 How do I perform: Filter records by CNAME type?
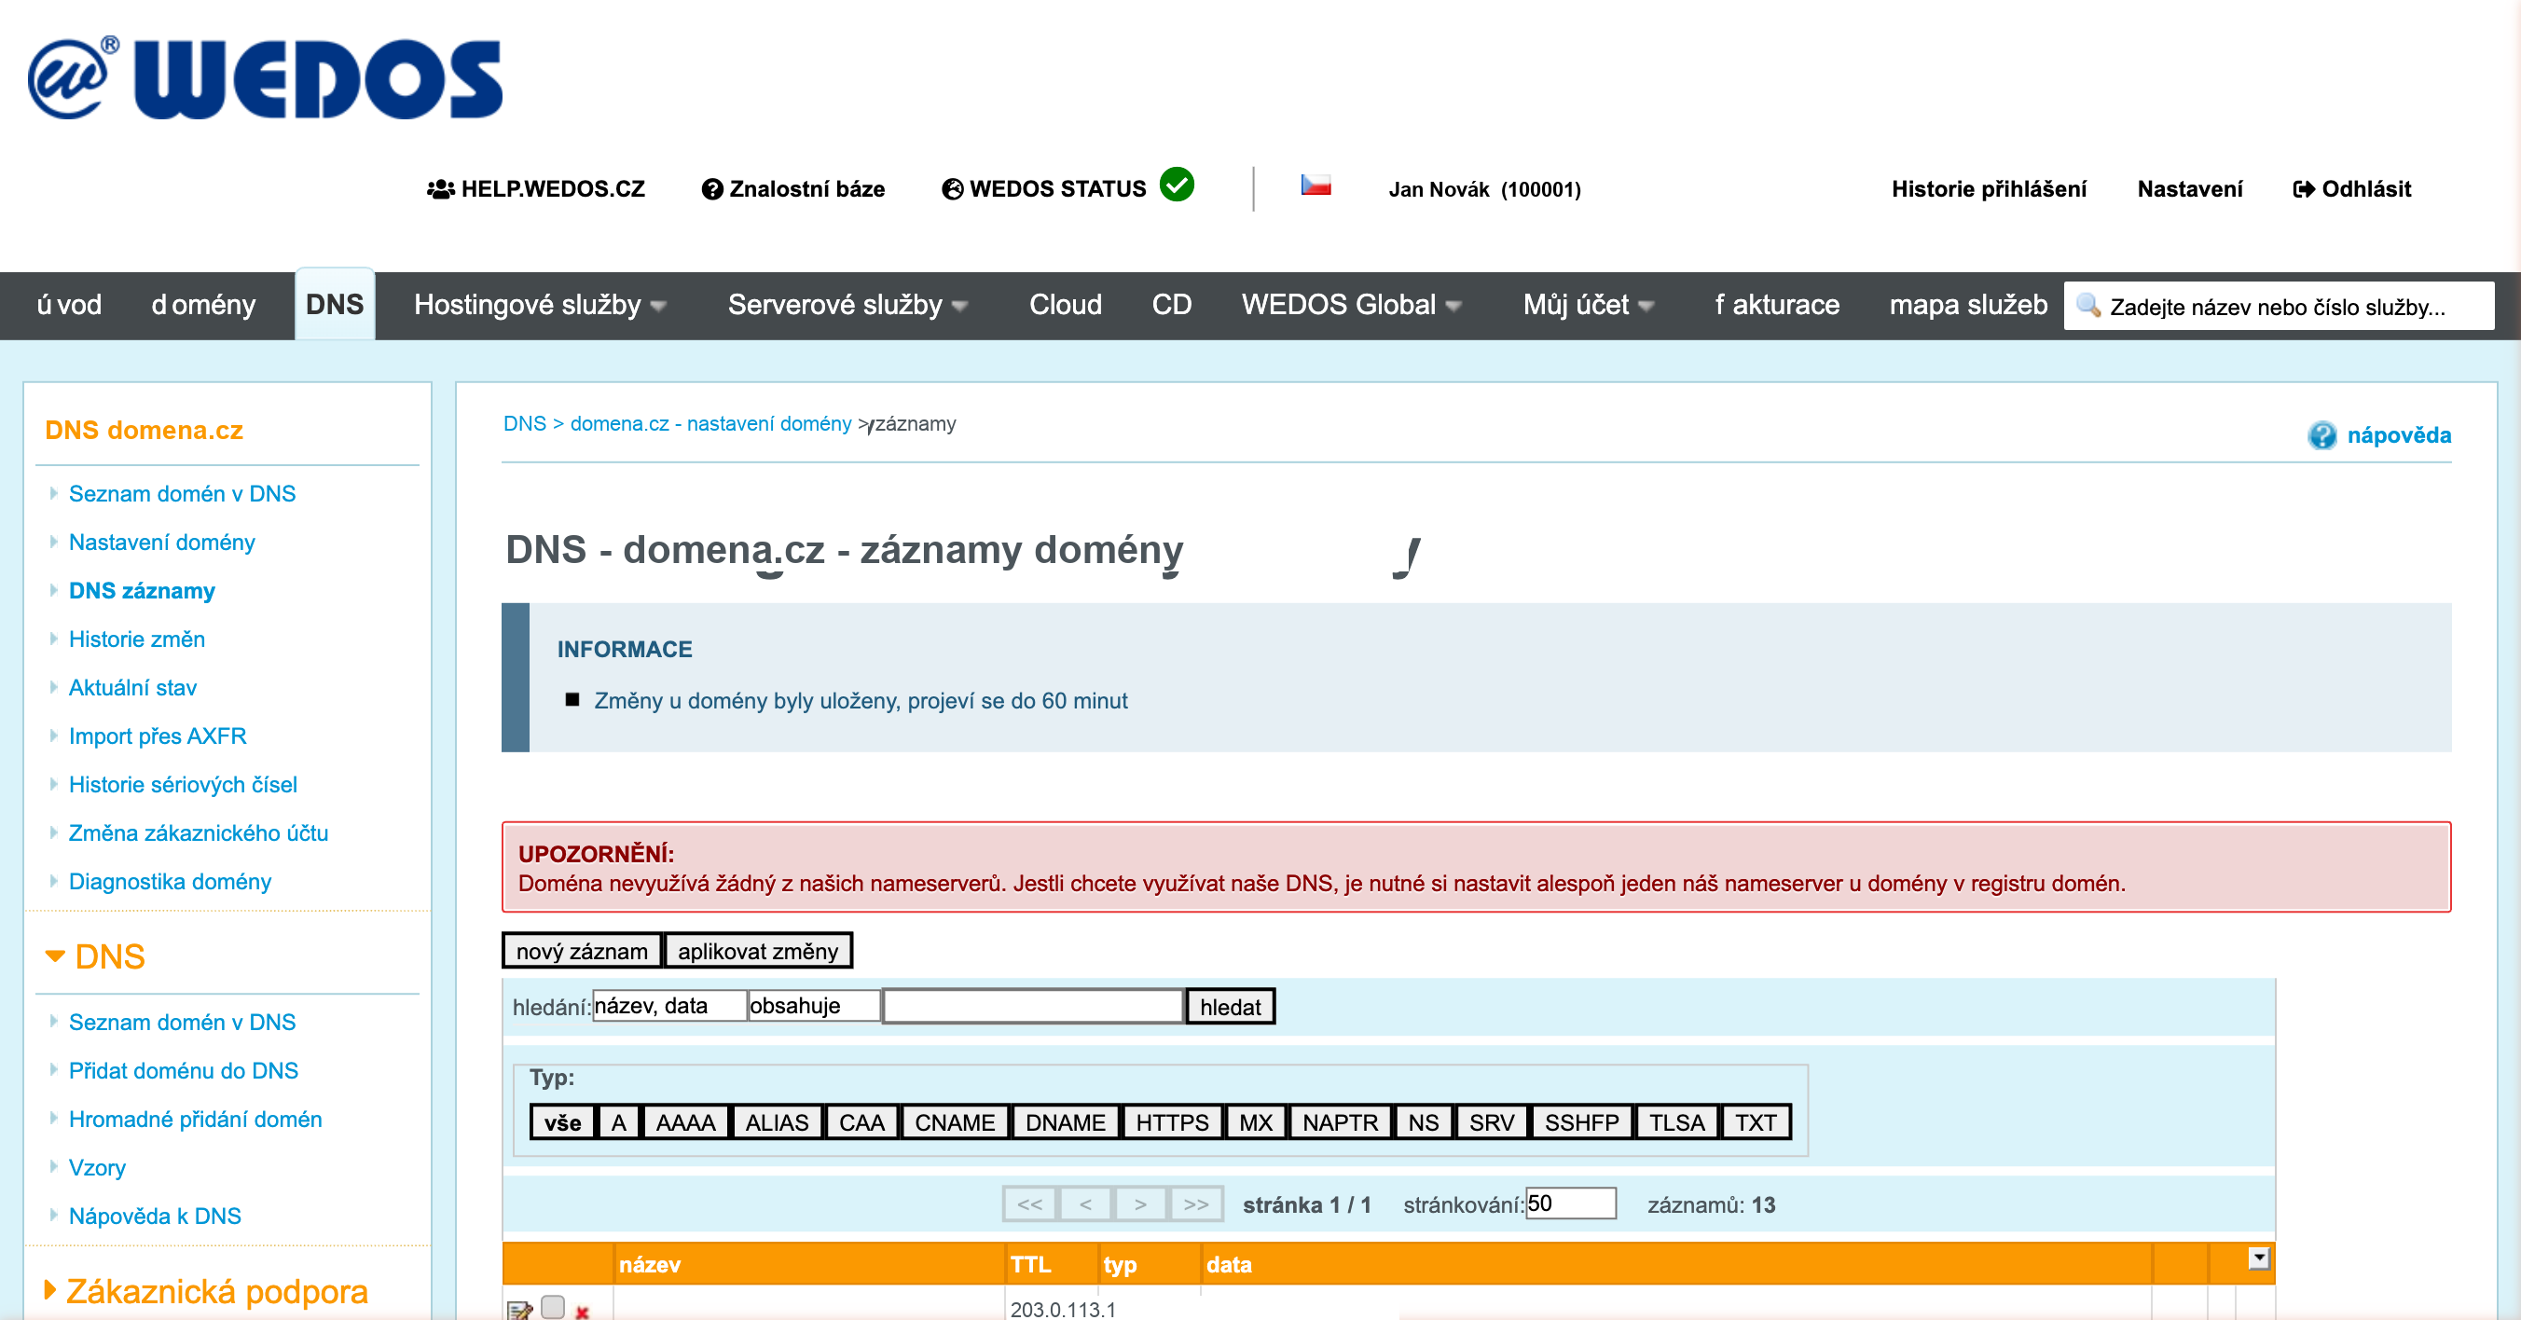[954, 1122]
